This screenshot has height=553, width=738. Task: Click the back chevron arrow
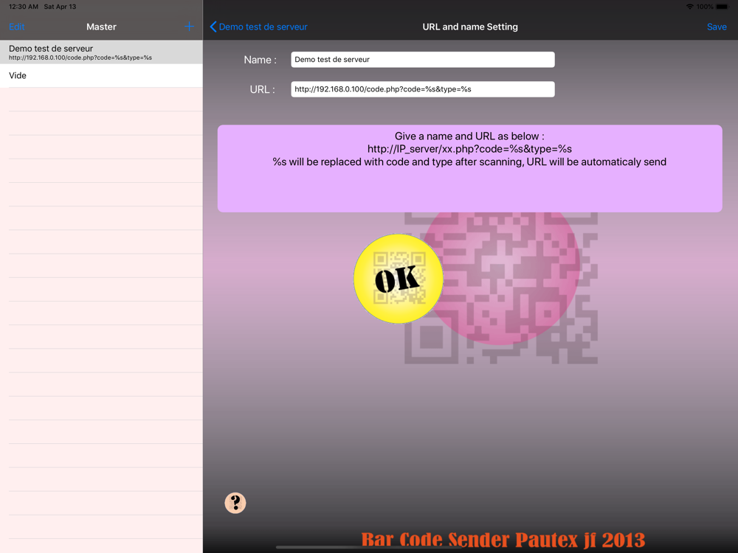coord(213,27)
